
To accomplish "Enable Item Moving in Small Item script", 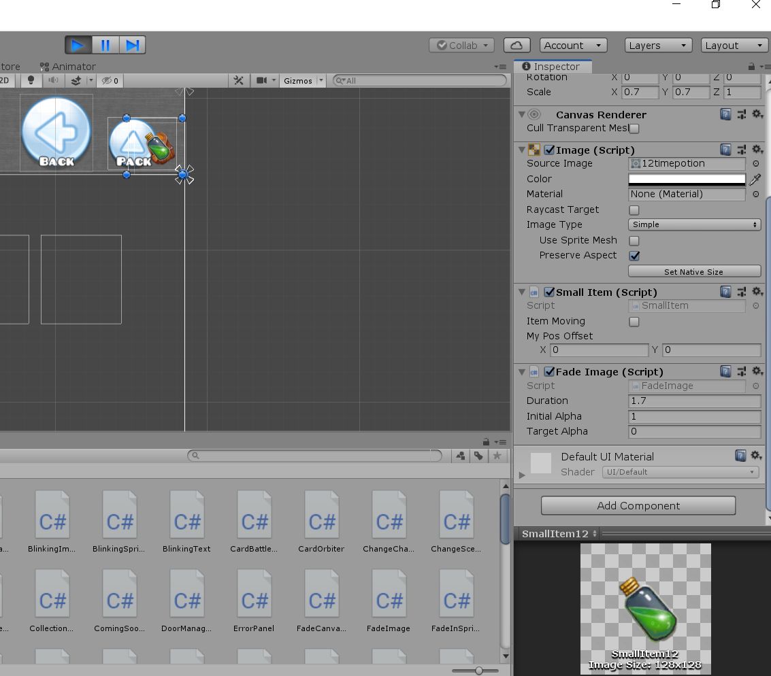I will tap(634, 322).
